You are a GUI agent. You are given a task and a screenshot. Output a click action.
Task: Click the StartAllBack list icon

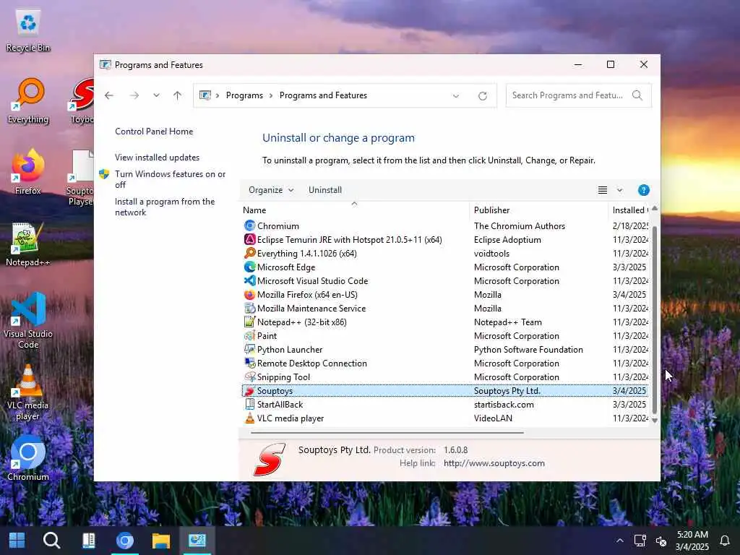pyautogui.click(x=249, y=405)
